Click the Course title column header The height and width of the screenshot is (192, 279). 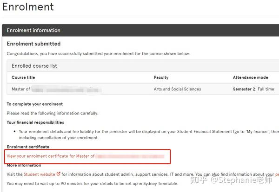pos(23,77)
